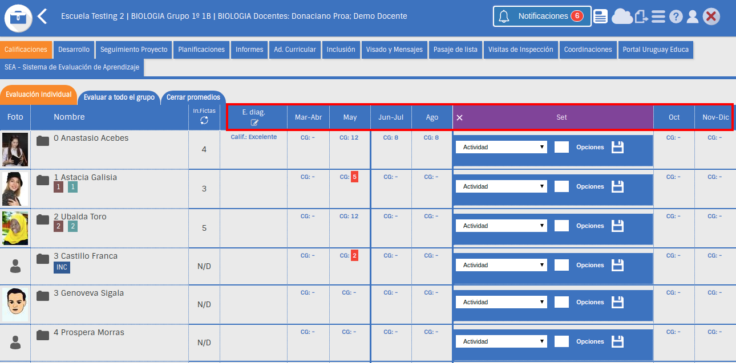Click grade input box in Anastasio Acebes row
Viewport: 736px width, 363px height.
(x=561, y=147)
